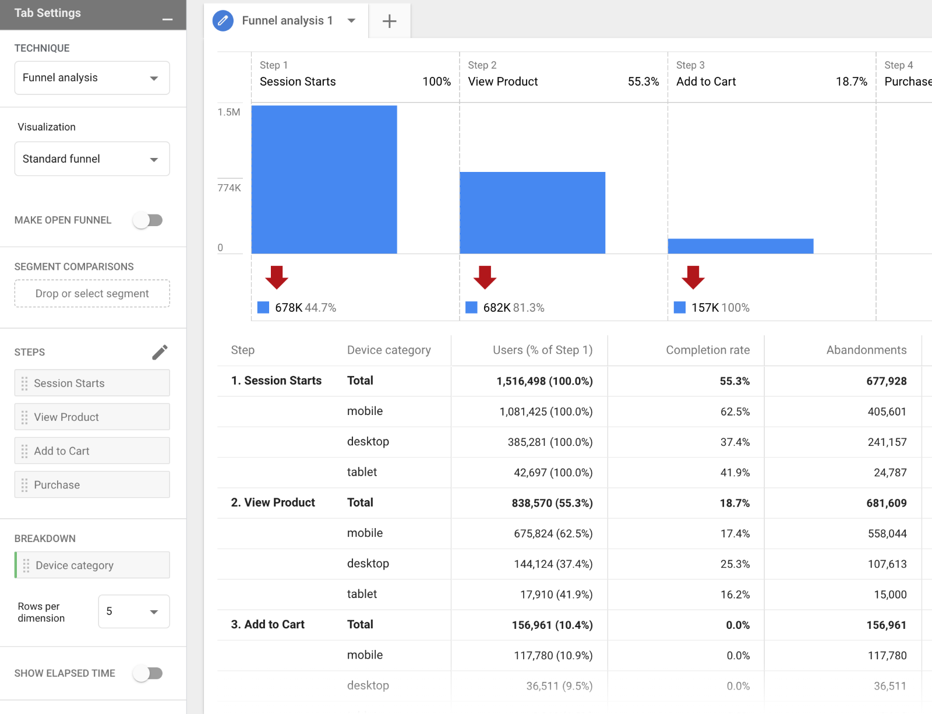This screenshot has height=714, width=932.
Task: Click the Session Starts funnel bar
Action: pos(324,179)
